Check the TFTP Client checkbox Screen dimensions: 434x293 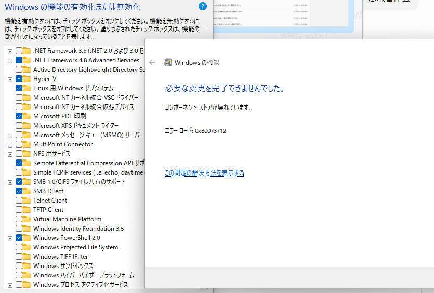click(x=19, y=210)
